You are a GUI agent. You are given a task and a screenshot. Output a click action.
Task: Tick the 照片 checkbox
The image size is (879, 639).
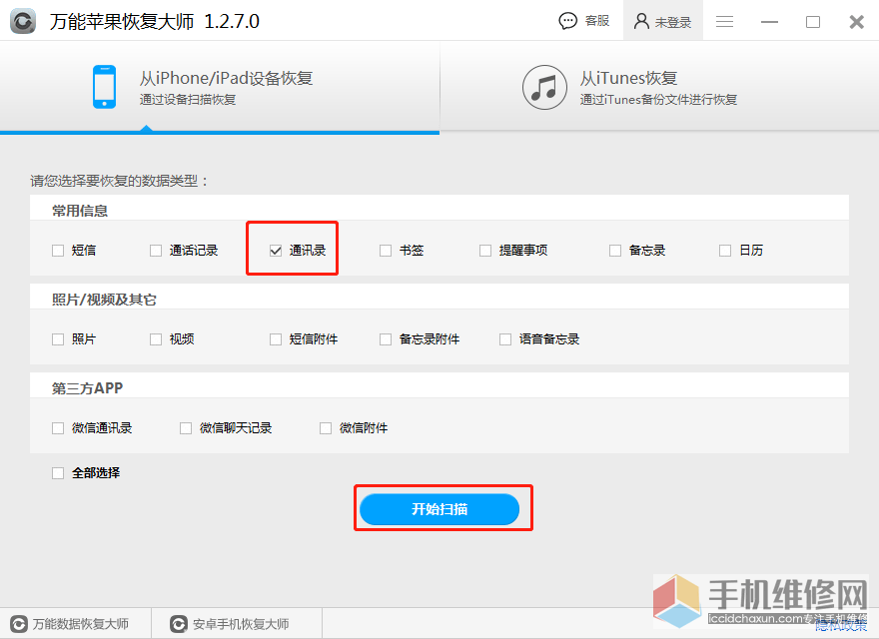(58, 339)
